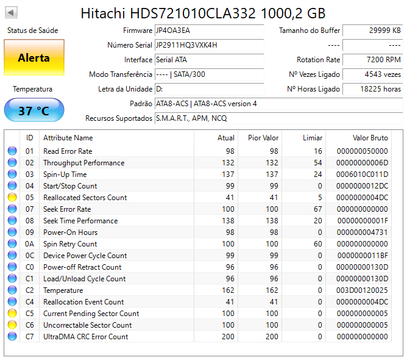Click current value 200 in UltraDMA CRC row
This screenshot has width=407, height=360.
click(228, 337)
